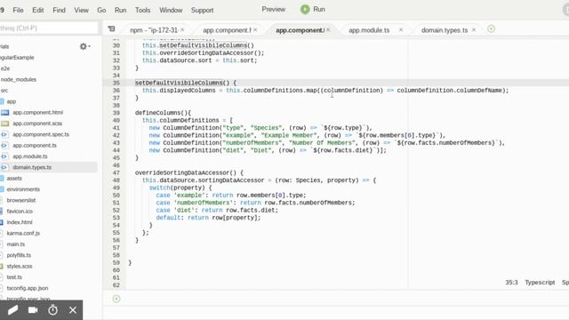Open the Go menu
This screenshot has height=320, width=569.
(101, 10)
